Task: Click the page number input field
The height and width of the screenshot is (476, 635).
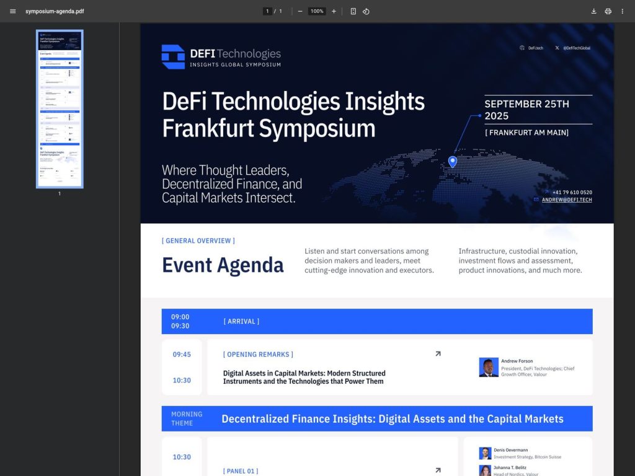Action: point(267,11)
